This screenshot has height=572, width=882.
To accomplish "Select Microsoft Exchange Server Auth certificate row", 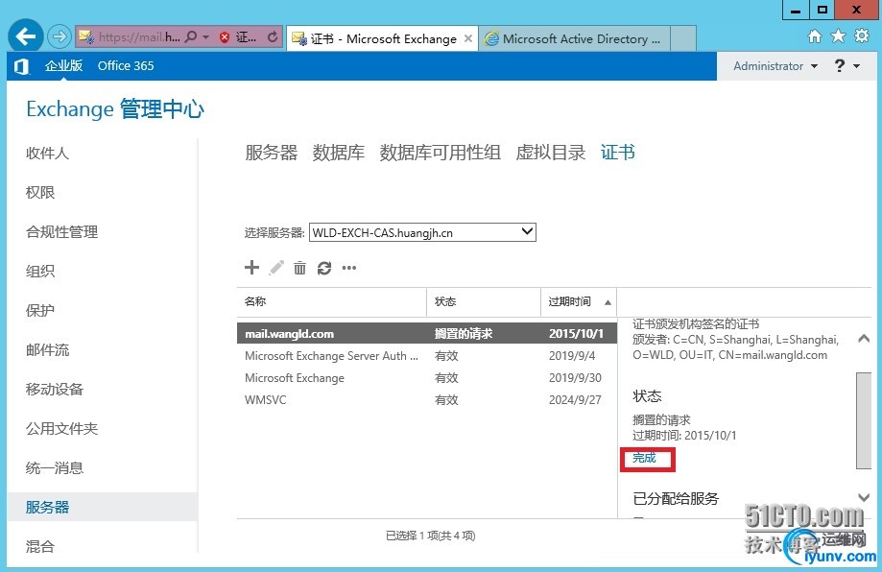I will (x=427, y=355).
